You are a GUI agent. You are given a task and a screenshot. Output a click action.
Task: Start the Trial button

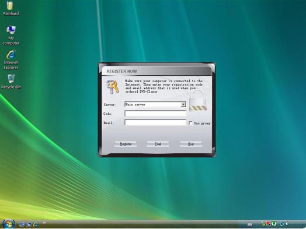pyautogui.click(x=158, y=144)
